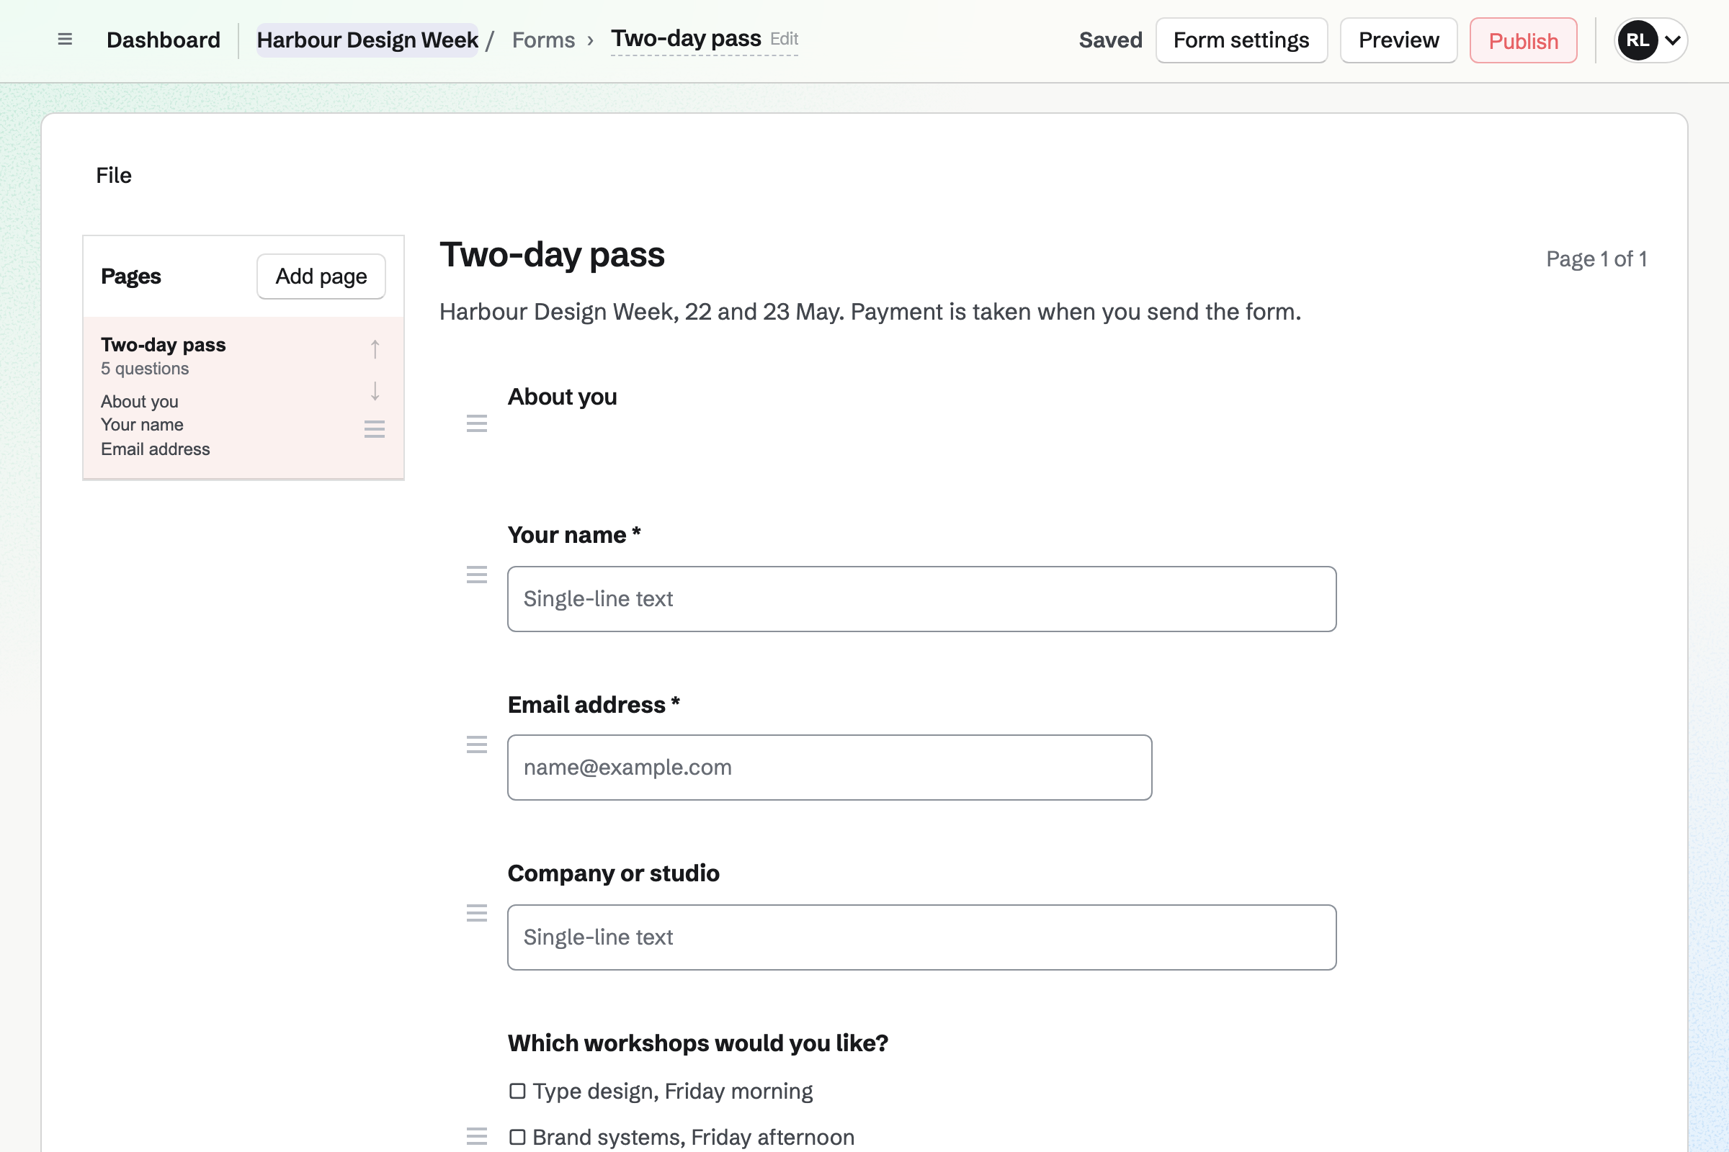Click the RL user avatar
This screenshot has width=1729, height=1152.
(1638, 40)
